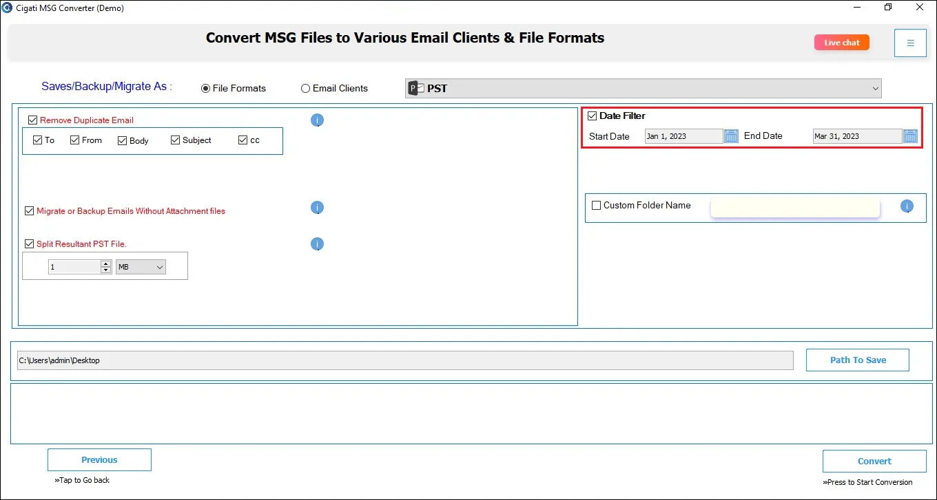Click the End Date field
Screen dimensions: 937x500
(x=857, y=136)
